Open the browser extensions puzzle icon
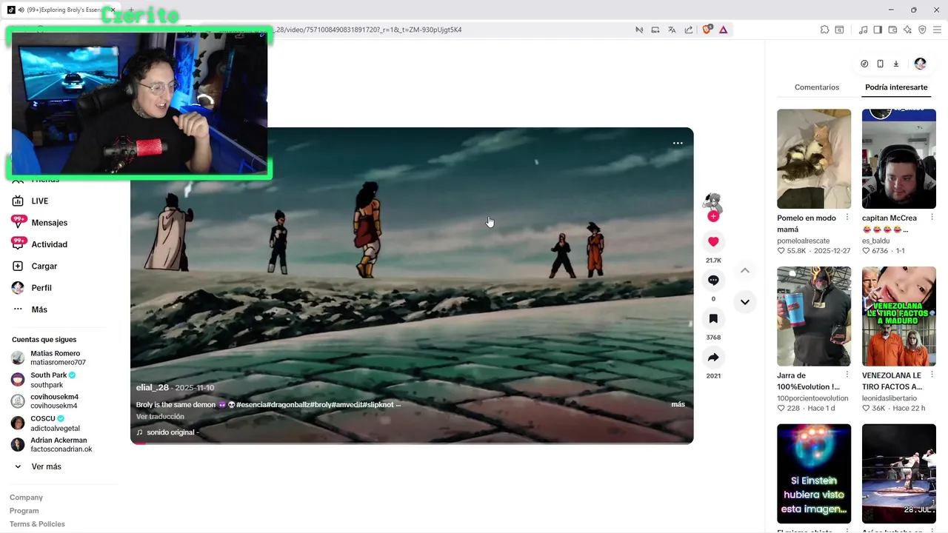 click(824, 30)
